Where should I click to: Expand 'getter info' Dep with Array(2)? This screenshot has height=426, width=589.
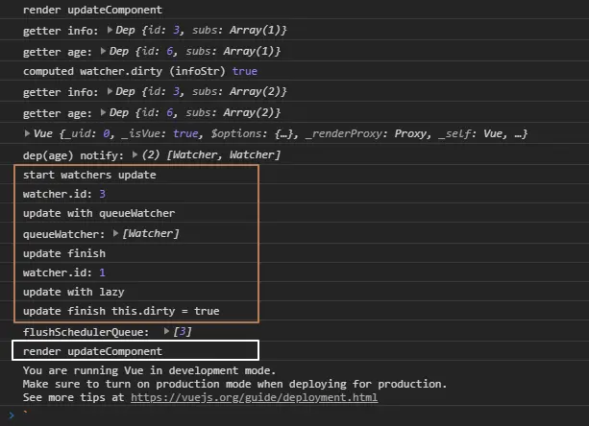[x=110, y=91]
